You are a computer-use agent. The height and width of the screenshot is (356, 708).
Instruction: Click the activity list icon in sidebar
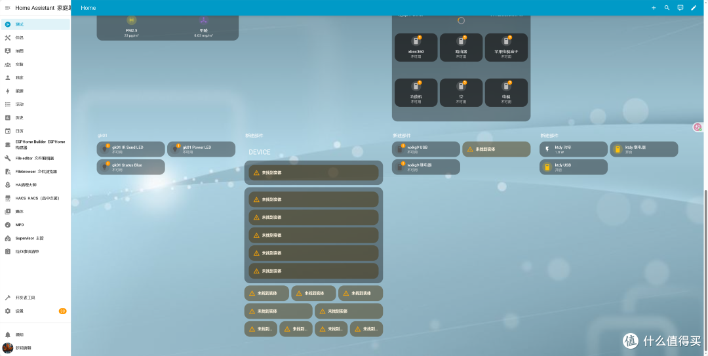click(x=8, y=104)
